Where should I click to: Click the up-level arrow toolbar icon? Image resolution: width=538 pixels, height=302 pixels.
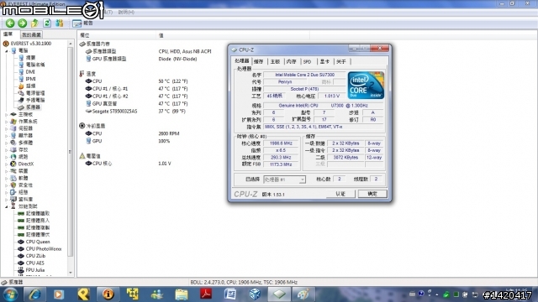(34, 23)
